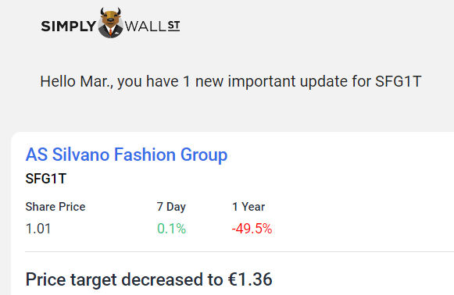This screenshot has width=454, height=295.
Task: Click the SFG1T ticker under the company name
Action: (46, 179)
